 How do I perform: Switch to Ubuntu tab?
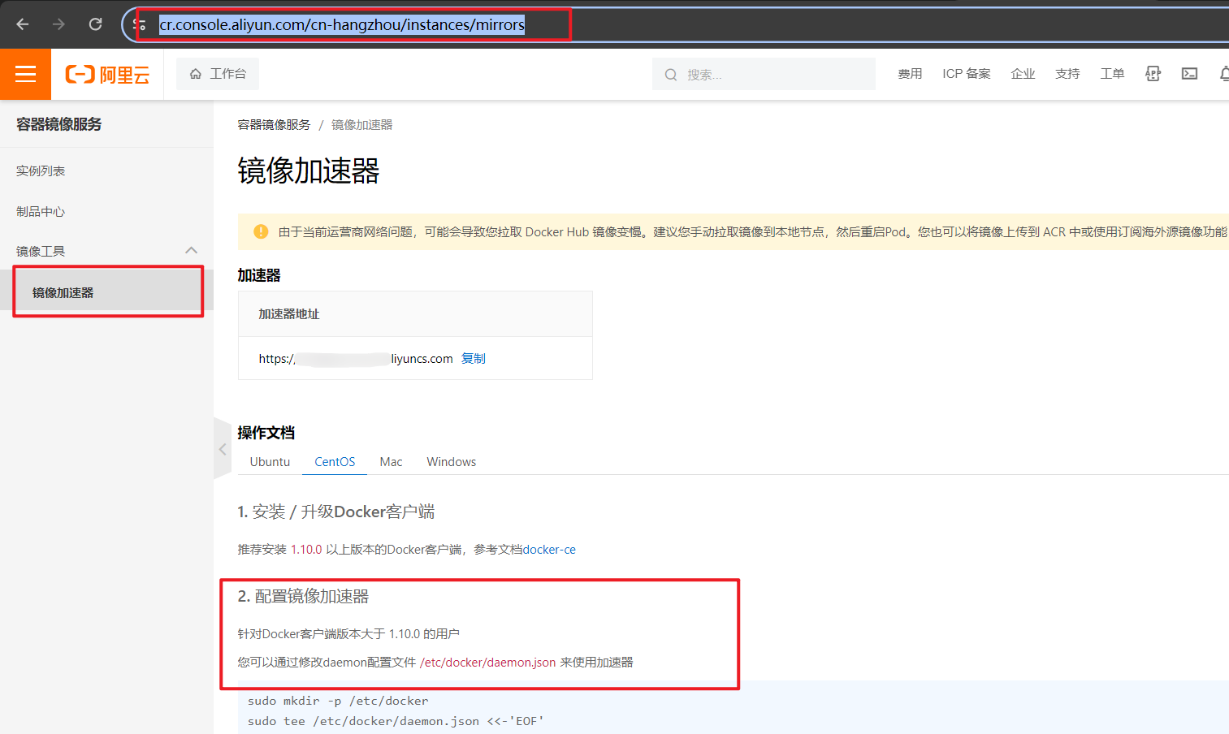[x=270, y=461]
